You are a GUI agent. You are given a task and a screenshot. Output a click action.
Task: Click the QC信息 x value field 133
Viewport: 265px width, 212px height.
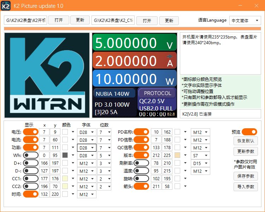point(156,147)
